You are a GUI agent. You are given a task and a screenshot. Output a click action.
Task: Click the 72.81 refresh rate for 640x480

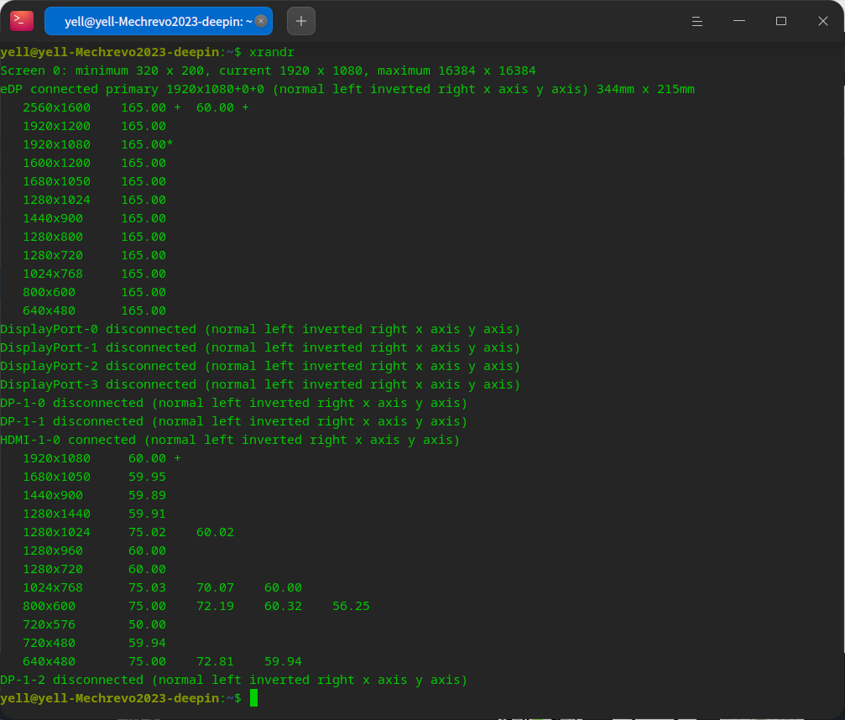(215, 662)
